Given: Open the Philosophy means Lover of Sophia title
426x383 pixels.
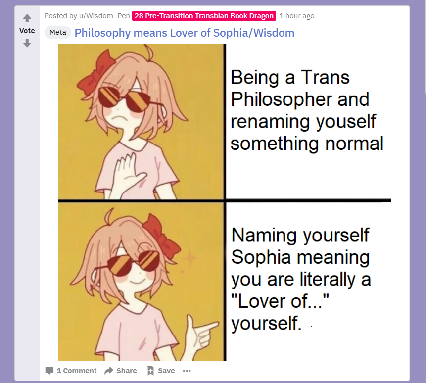Looking at the screenshot, I should pyautogui.click(x=185, y=33).
